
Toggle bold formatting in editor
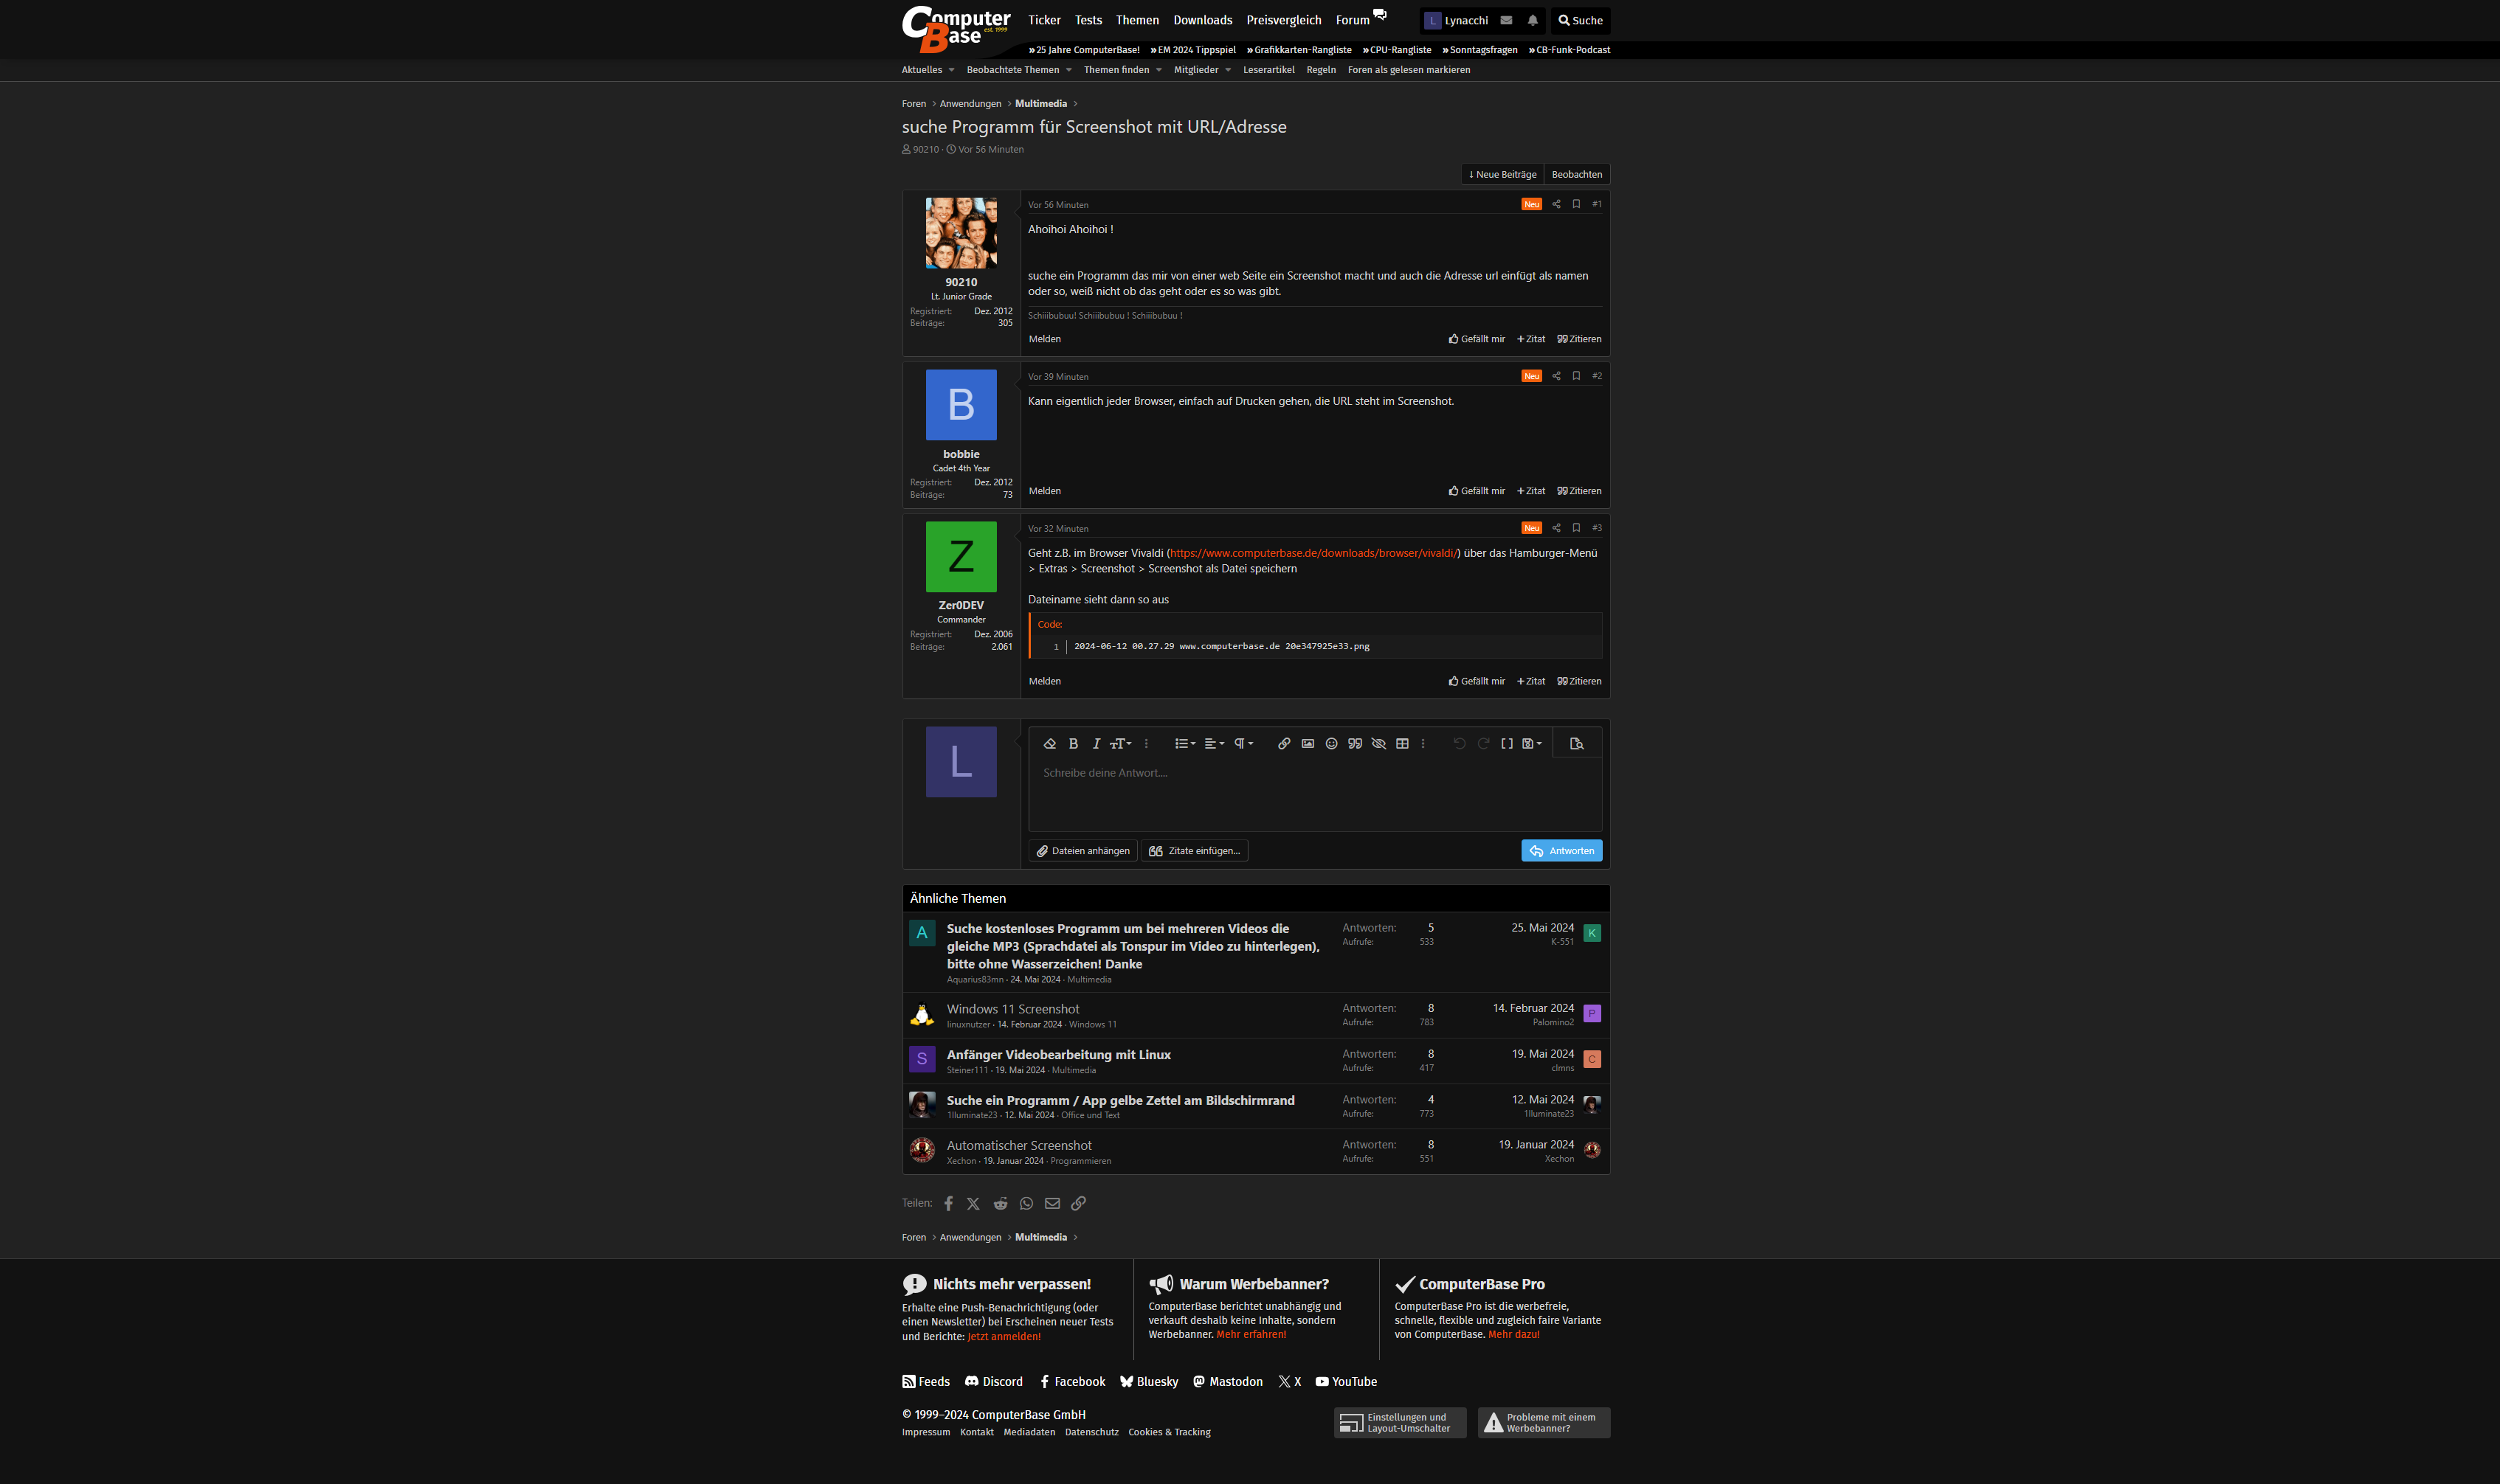[1074, 743]
